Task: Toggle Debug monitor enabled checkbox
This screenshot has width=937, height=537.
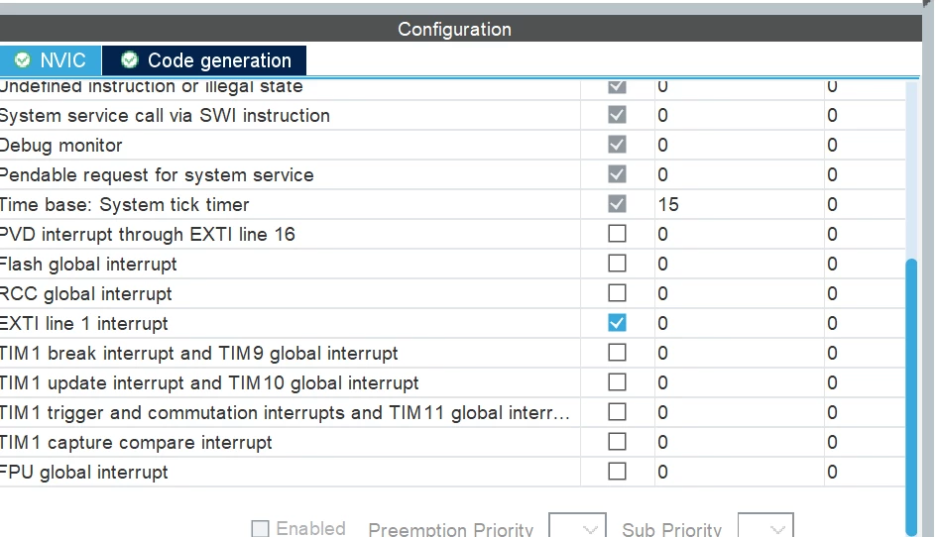Action: [617, 145]
